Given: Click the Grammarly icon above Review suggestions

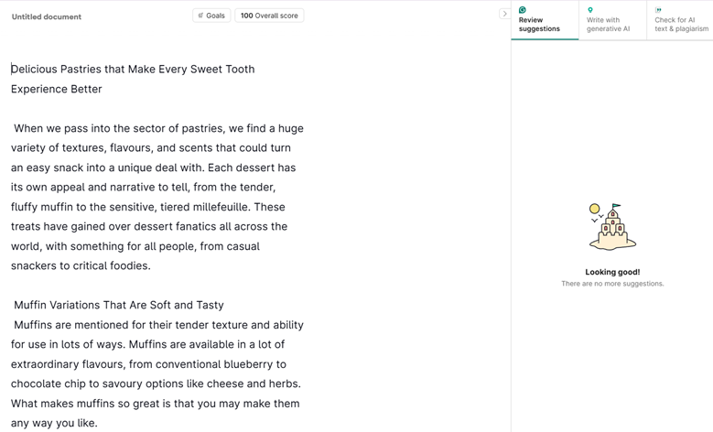Looking at the screenshot, I should click(x=523, y=10).
